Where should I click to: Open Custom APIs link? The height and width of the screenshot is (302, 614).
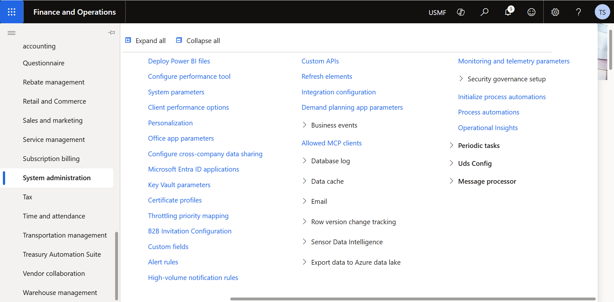click(x=320, y=61)
